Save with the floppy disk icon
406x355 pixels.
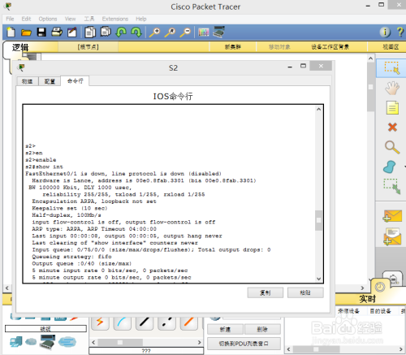[x=41, y=32]
